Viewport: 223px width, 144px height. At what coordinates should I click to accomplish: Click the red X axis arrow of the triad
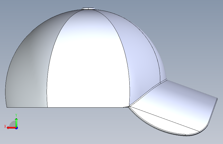11,128
